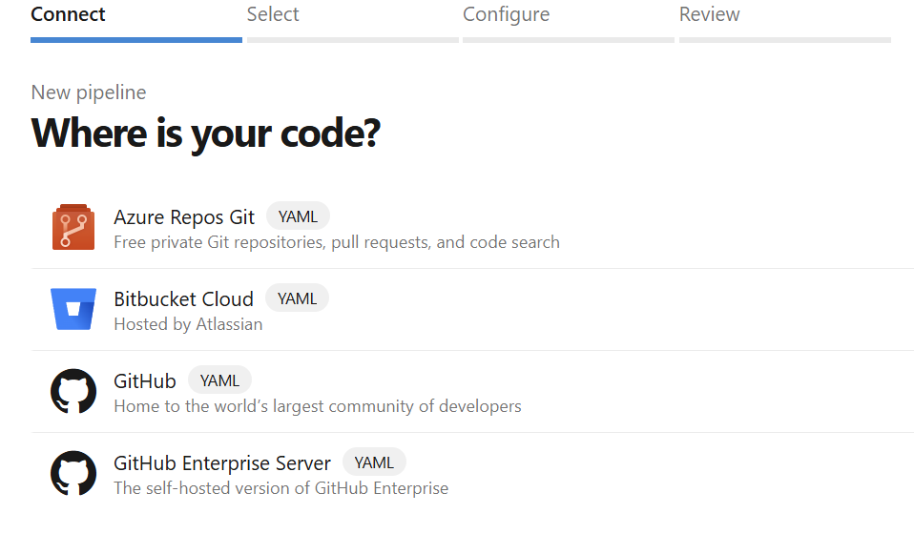Click the Azure Repos Git icon
The width and height of the screenshot is (914, 534).
[73, 227]
